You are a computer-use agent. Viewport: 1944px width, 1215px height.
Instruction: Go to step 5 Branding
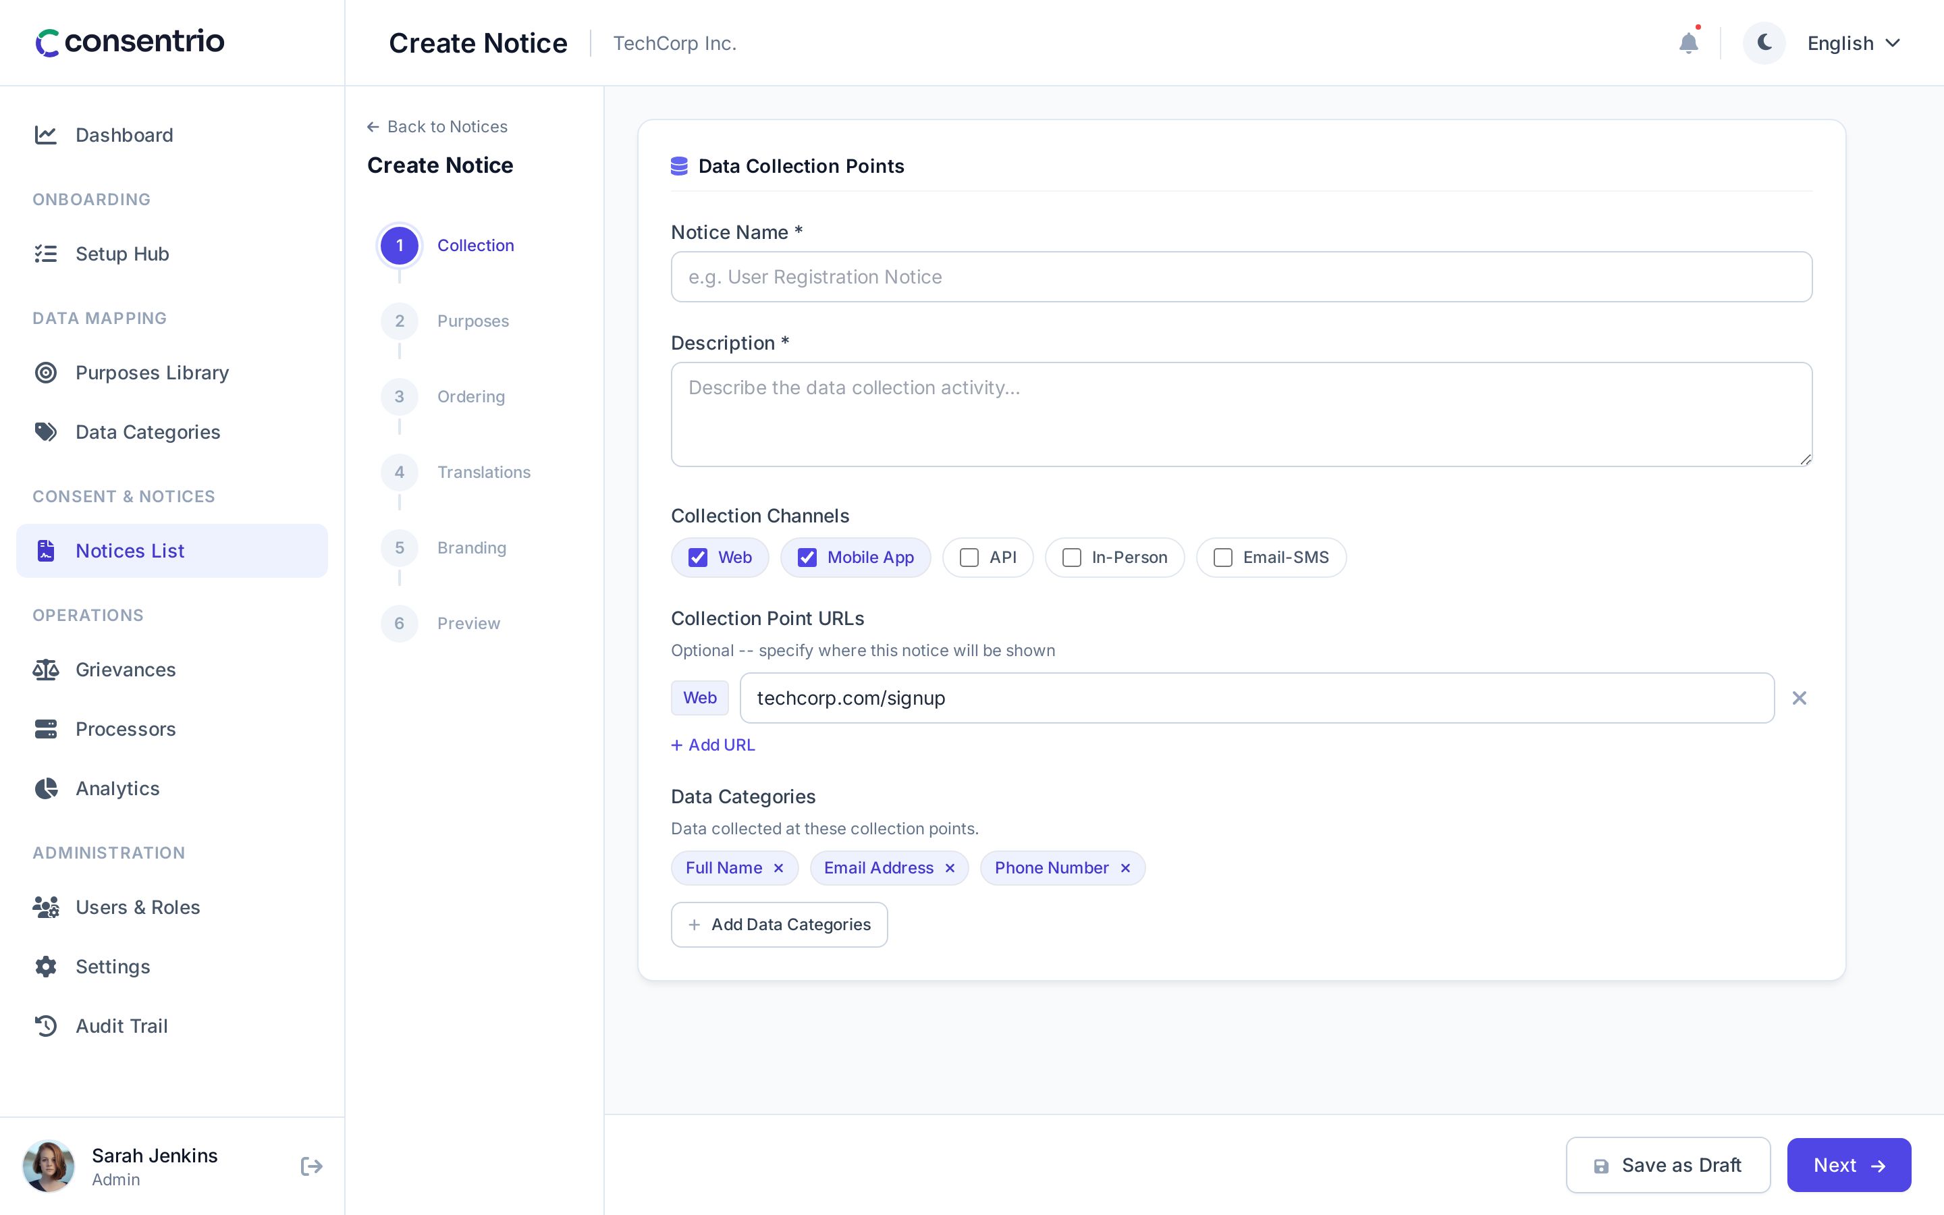pos(444,547)
